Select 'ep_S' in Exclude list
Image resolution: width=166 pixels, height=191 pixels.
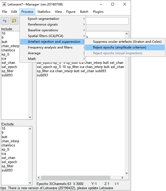[x=5, y=150]
